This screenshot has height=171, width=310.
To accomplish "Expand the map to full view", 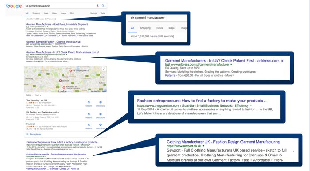I will click(104, 69).
